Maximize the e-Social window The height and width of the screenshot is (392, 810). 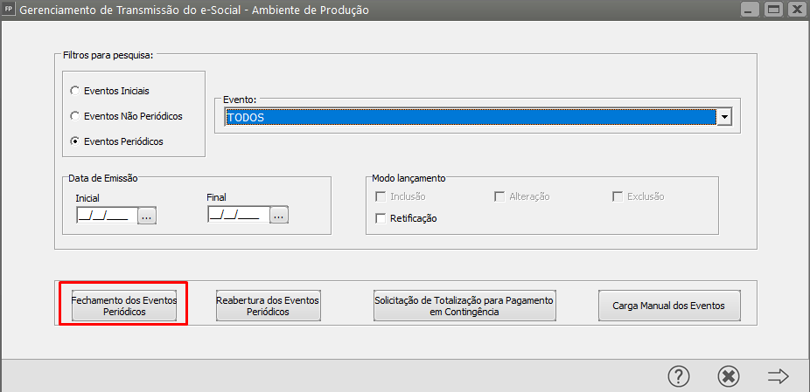[x=773, y=10]
